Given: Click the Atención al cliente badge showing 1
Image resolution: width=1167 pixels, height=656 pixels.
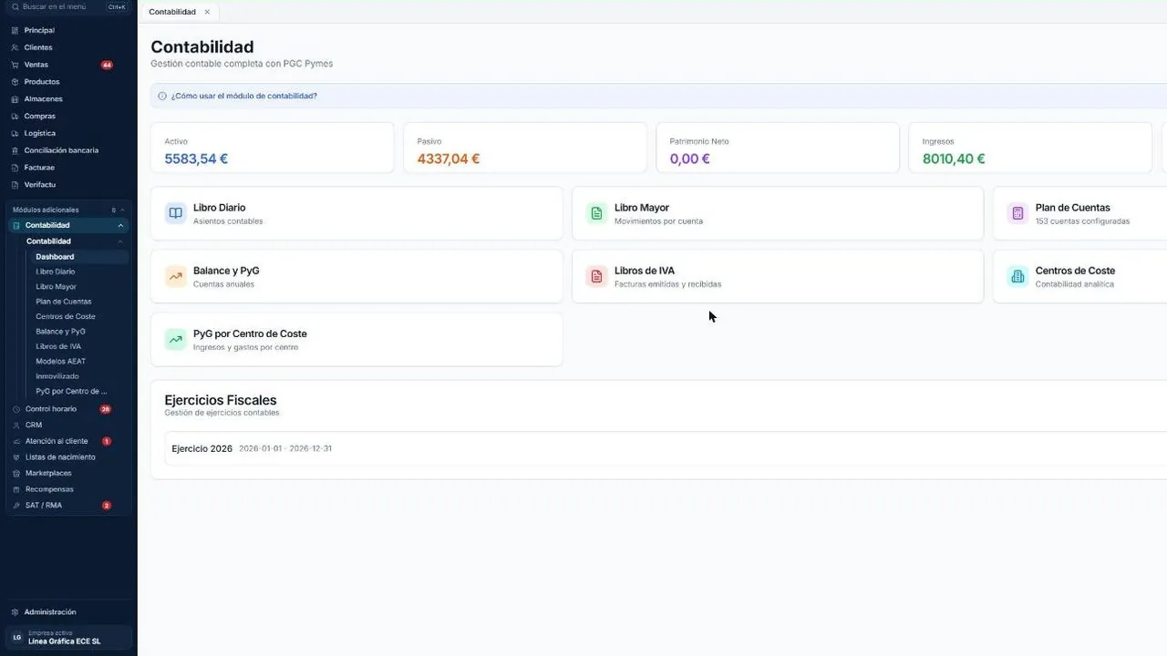Looking at the screenshot, I should (x=107, y=441).
